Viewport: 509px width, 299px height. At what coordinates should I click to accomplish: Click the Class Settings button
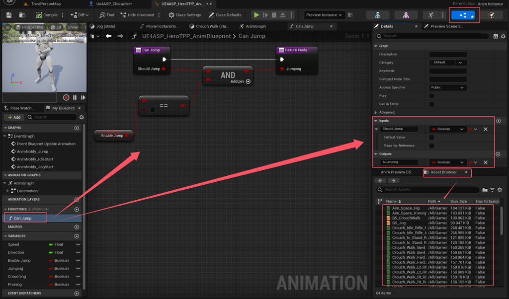click(185, 15)
